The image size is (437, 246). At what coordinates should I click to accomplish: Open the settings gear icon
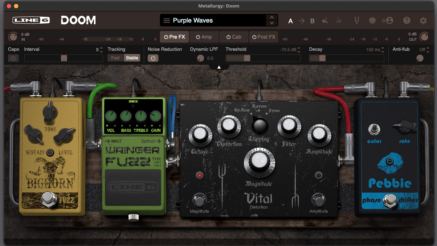point(423,21)
